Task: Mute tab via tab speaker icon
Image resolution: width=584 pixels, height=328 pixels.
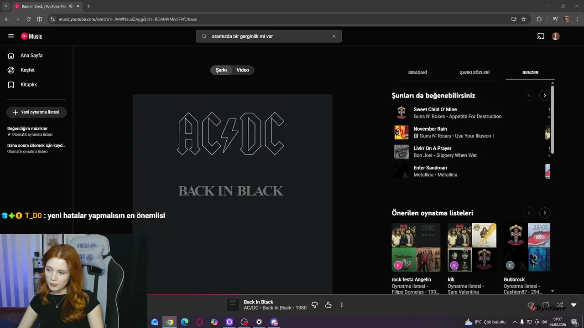Action: [70, 6]
